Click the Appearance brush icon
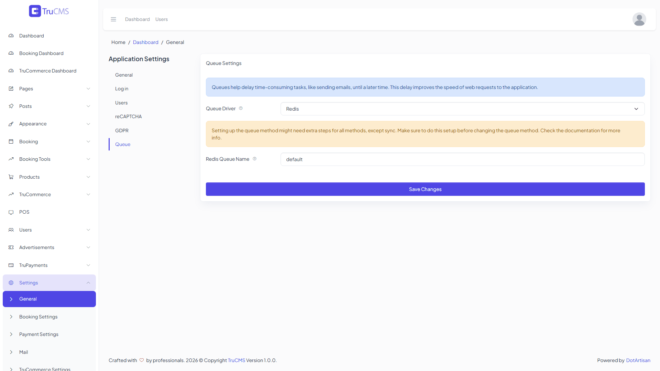Screen dimensions: 660x371 pos(11,124)
